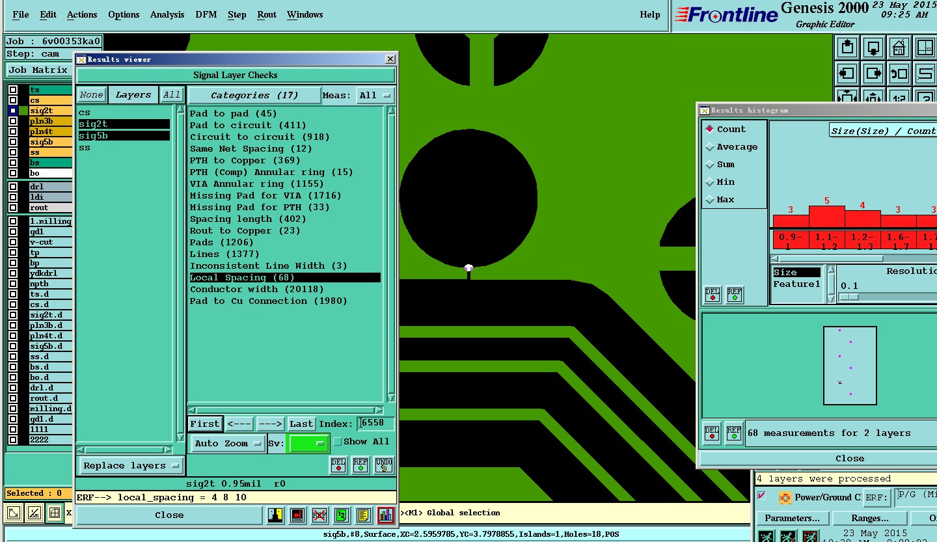This screenshot has width=937, height=542.
Task: Click the green 1-2 numbering icon
Action: coord(342,515)
